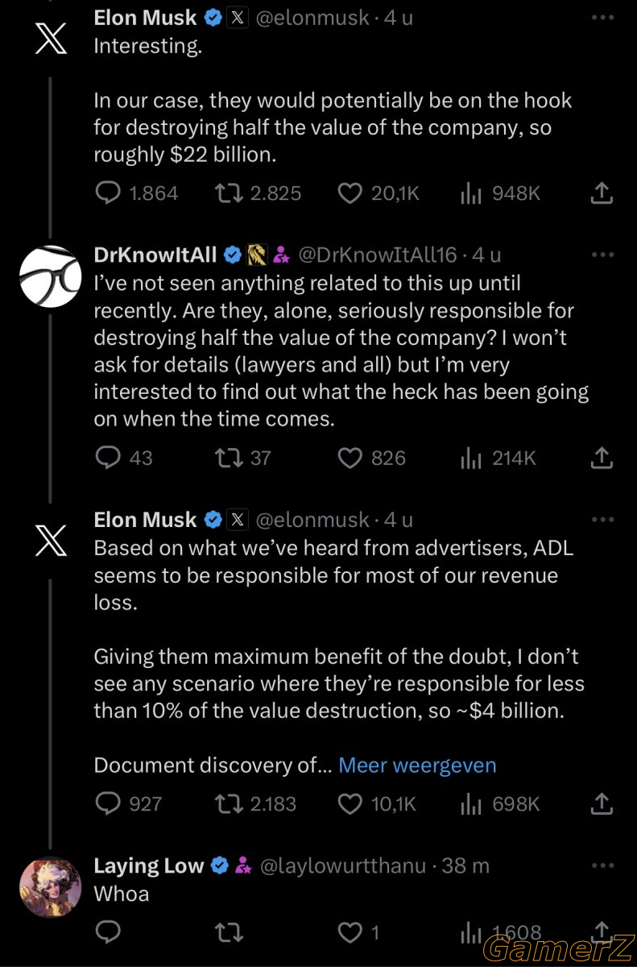View 698K views analytics on ADL tweet
The height and width of the screenshot is (967, 637).
(499, 803)
